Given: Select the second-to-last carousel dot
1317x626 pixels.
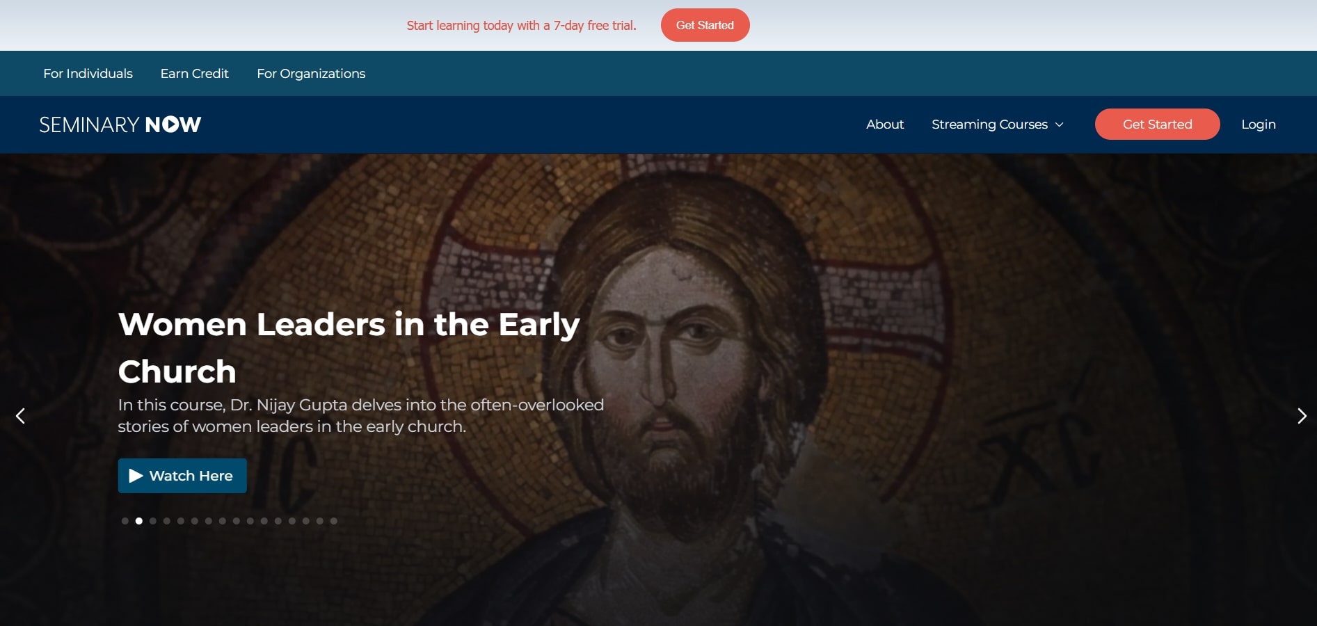Looking at the screenshot, I should [x=320, y=521].
